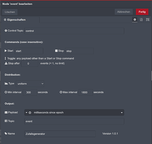Screen dimensions: 152x144
Task: Click the Output heading
Action: tap(10, 104)
